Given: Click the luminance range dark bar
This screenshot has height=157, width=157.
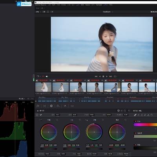Looking at the screenshot, I should coord(145,148).
